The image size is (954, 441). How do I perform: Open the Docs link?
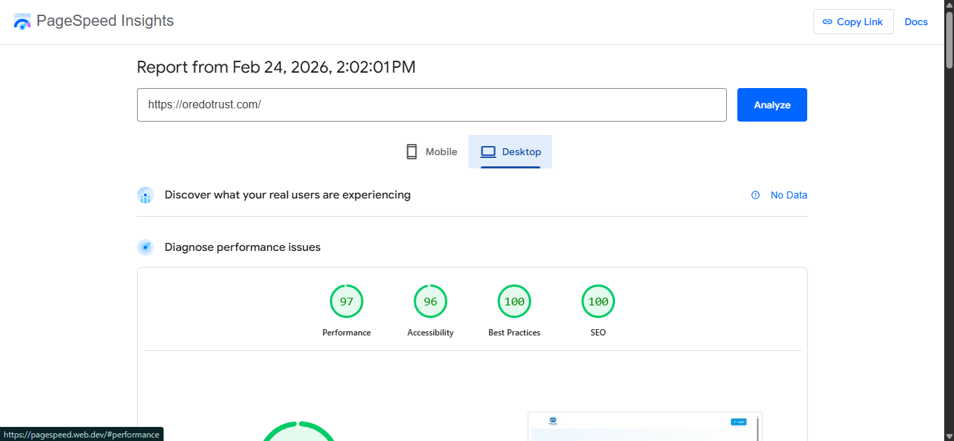pos(916,22)
